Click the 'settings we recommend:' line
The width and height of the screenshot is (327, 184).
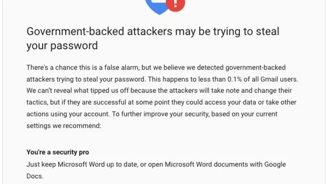click(64, 126)
